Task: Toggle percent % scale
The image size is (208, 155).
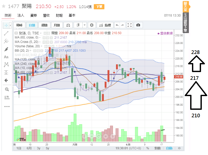Action: [148, 148]
